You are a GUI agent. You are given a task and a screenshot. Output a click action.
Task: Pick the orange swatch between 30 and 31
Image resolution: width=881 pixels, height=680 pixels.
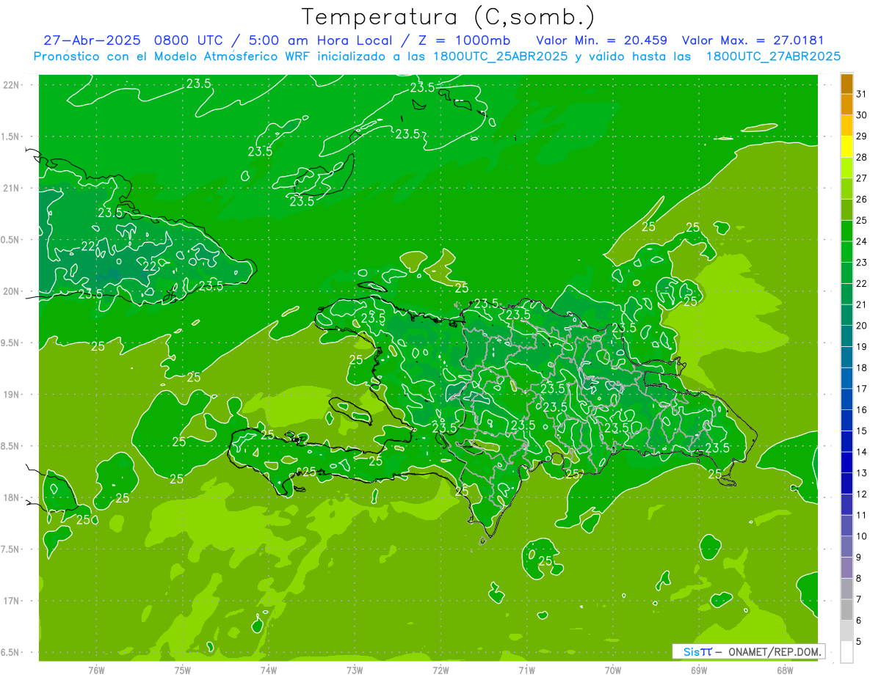click(846, 104)
